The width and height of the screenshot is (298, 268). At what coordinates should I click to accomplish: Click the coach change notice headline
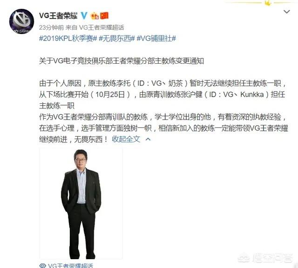(x=122, y=61)
